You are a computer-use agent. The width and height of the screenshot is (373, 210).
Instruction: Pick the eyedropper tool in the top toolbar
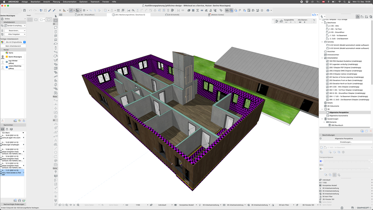pyautogui.click(x=50, y=10)
